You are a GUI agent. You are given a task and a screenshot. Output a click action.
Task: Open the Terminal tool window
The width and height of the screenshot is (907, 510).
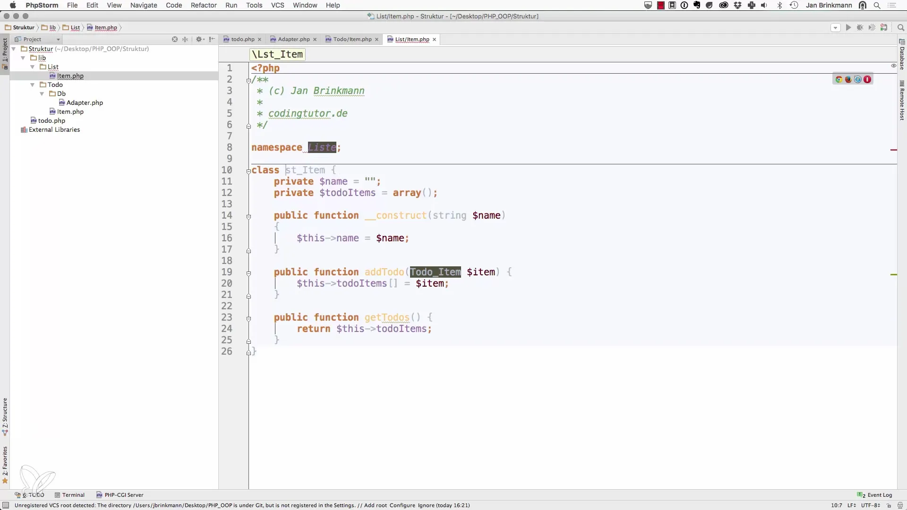point(69,495)
